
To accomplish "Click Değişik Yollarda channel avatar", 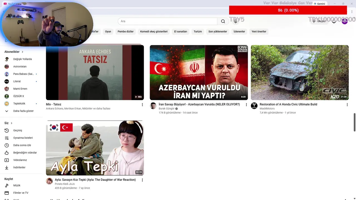I will click(7, 59).
